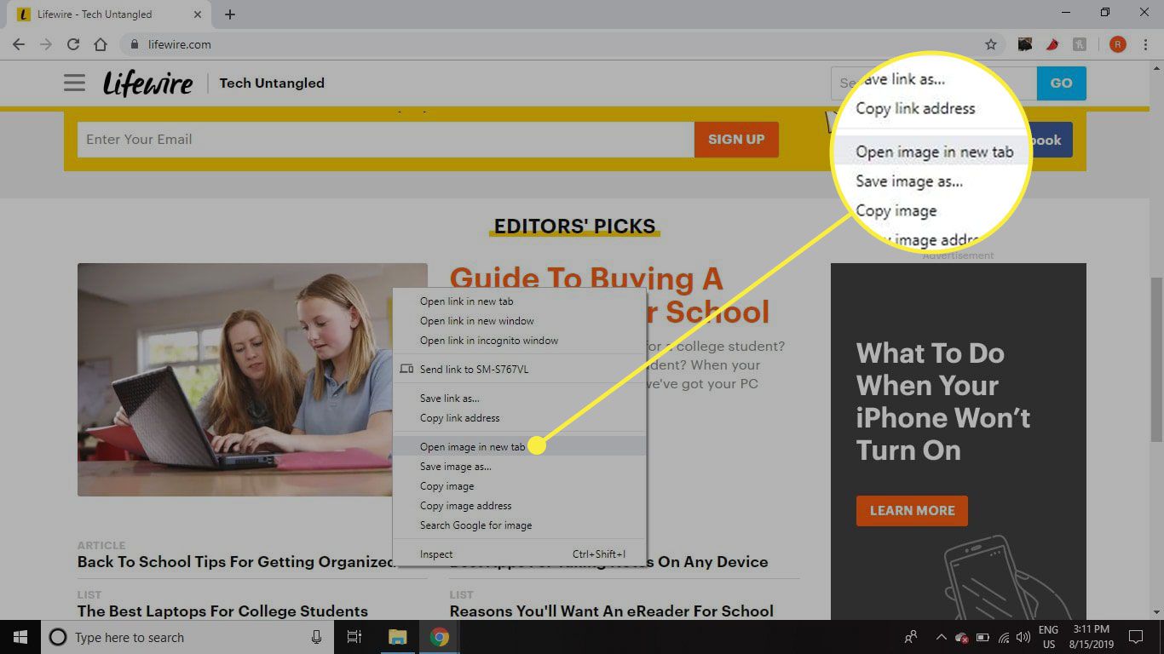Go to the Chrome Home page icon
This screenshot has width=1164, height=654.
(101, 44)
